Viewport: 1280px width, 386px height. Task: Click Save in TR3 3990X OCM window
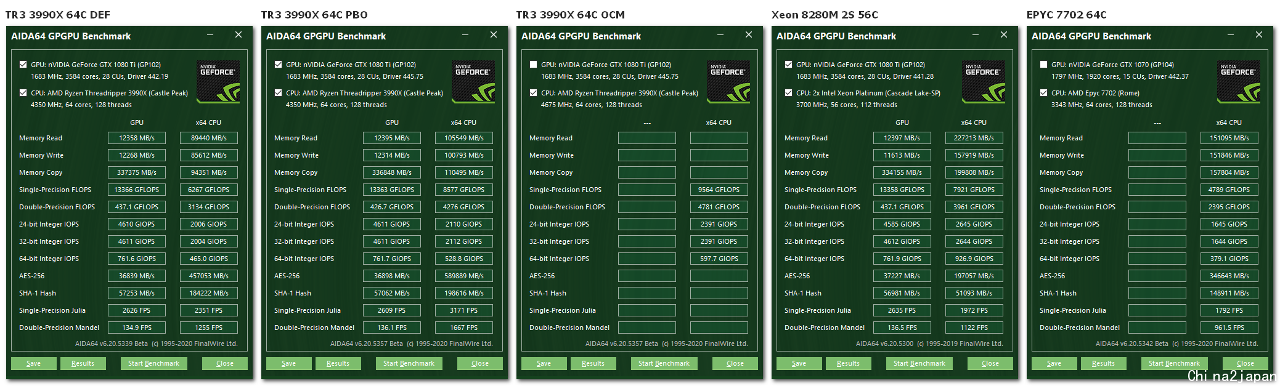click(x=544, y=363)
